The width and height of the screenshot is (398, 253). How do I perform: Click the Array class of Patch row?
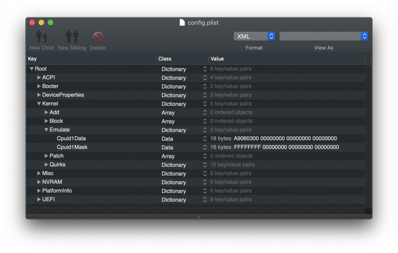(168, 156)
